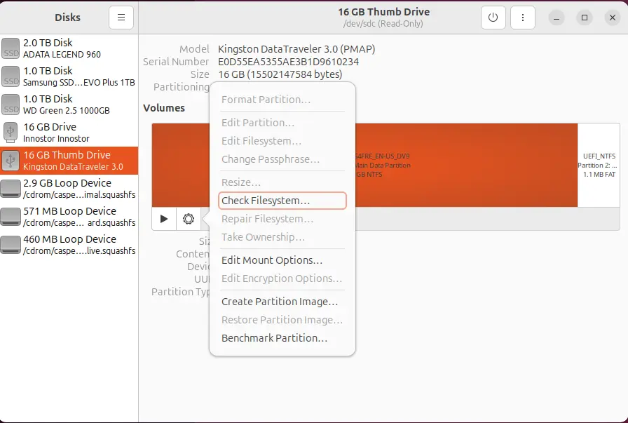This screenshot has height=423, width=628.
Task: Open the Disks application hamburger menu
Action: (x=121, y=18)
